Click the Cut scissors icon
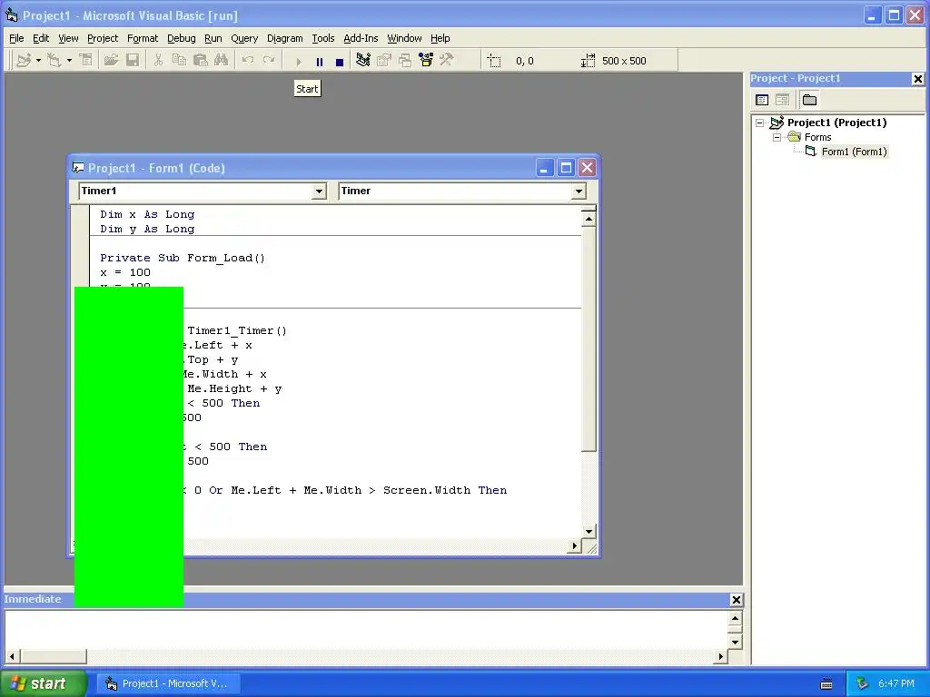Image resolution: width=930 pixels, height=697 pixels. (x=158, y=61)
